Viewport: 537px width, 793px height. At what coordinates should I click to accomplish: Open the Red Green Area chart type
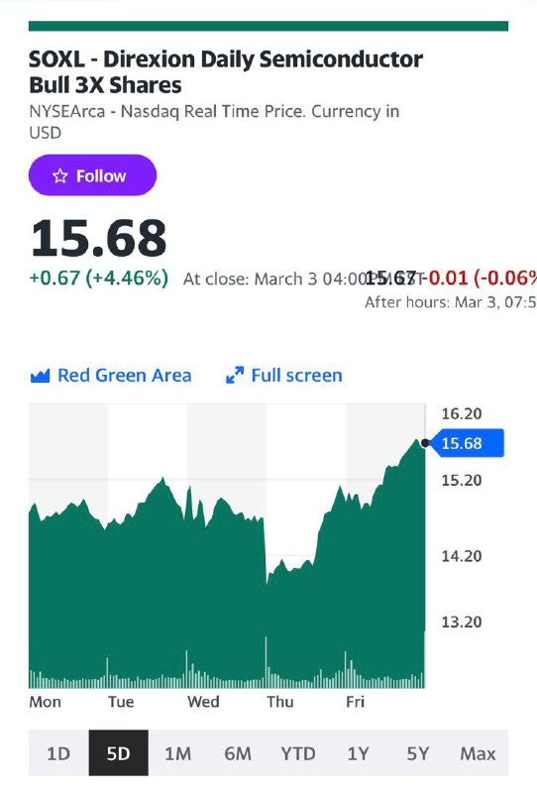111,376
